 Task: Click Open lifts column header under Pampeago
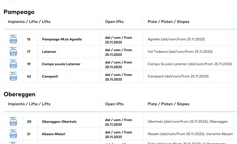pos(114,22)
